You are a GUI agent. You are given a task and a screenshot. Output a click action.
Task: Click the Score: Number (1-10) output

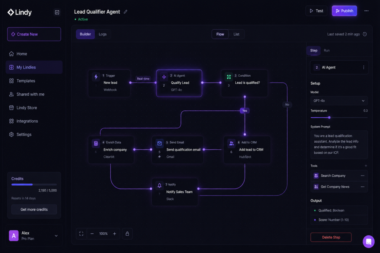click(x=339, y=220)
